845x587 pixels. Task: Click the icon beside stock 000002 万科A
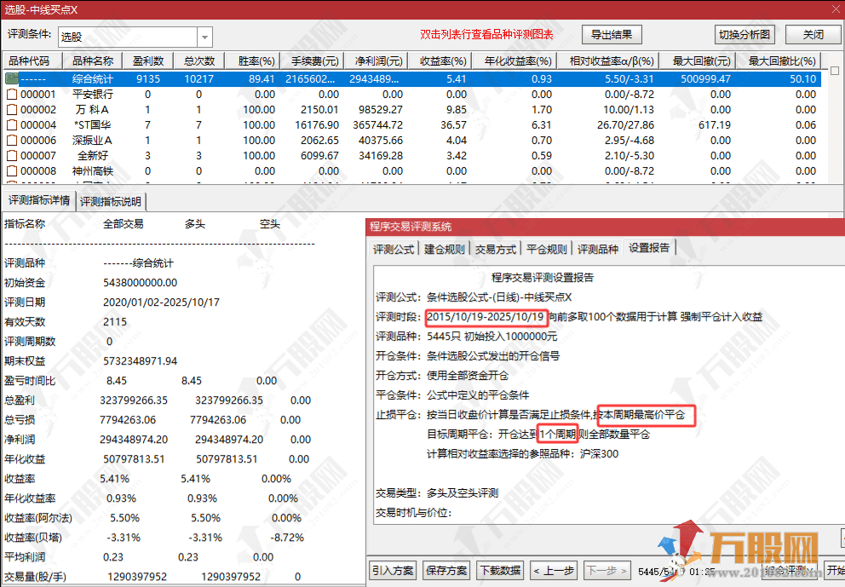click(12, 110)
